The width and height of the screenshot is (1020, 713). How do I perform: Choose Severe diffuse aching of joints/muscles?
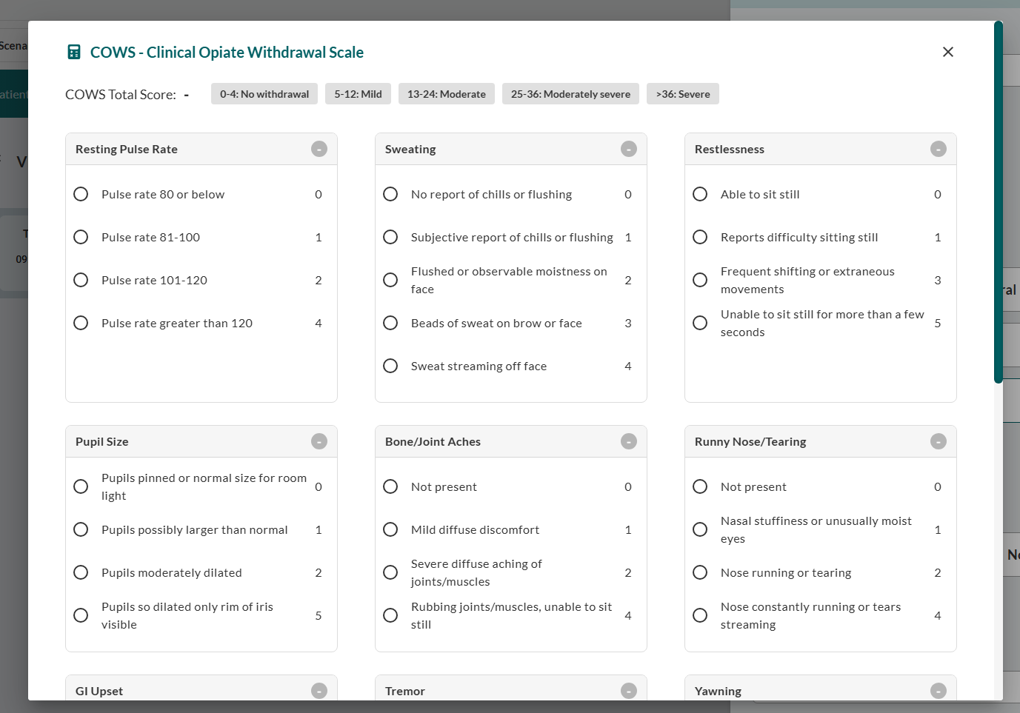[x=390, y=572]
